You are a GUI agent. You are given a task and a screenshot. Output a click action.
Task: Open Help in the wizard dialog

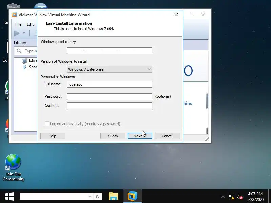pyautogui.click(x=53, y=136)
